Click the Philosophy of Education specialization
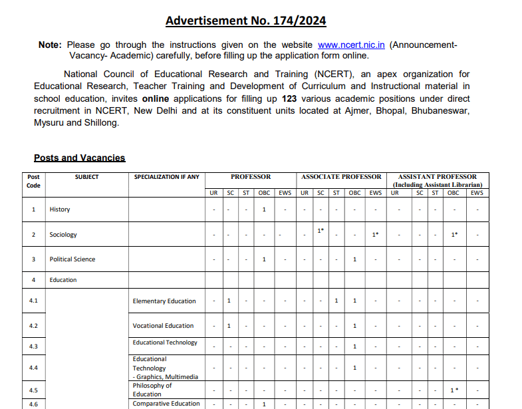Viewport: 522px width, 409px height. click(x=152, y=390)
